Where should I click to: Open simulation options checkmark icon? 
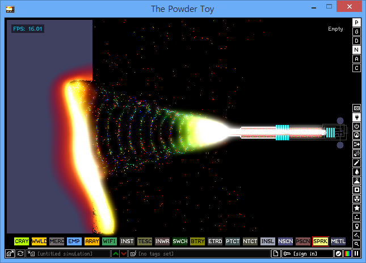click(338, 254)
